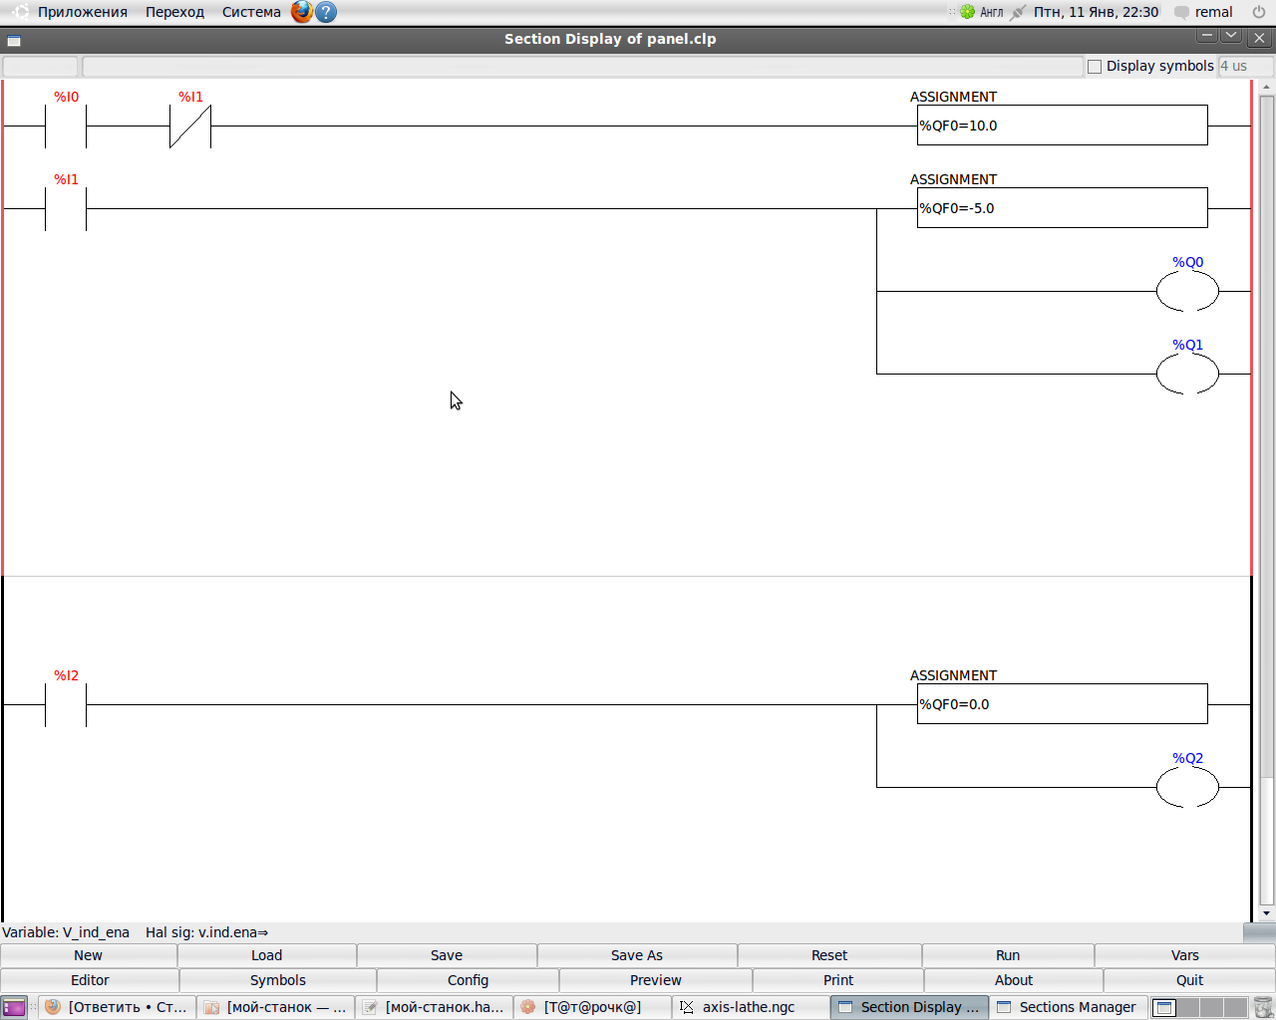
Task: Select the %I1 normally closed contact
Action: (x=190, y=126)
